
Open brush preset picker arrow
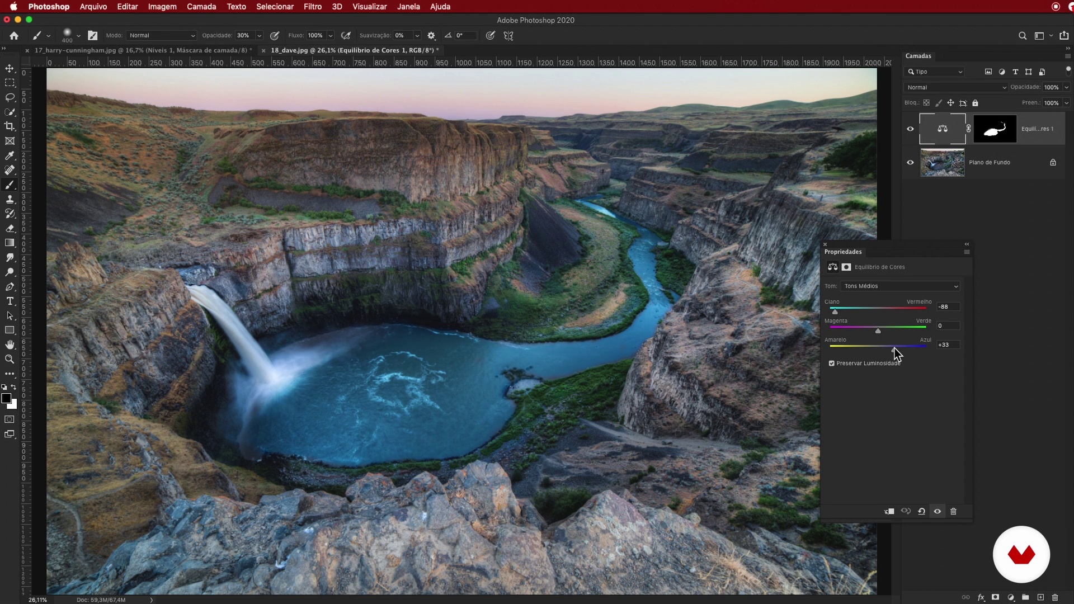[x=78, y=35]
